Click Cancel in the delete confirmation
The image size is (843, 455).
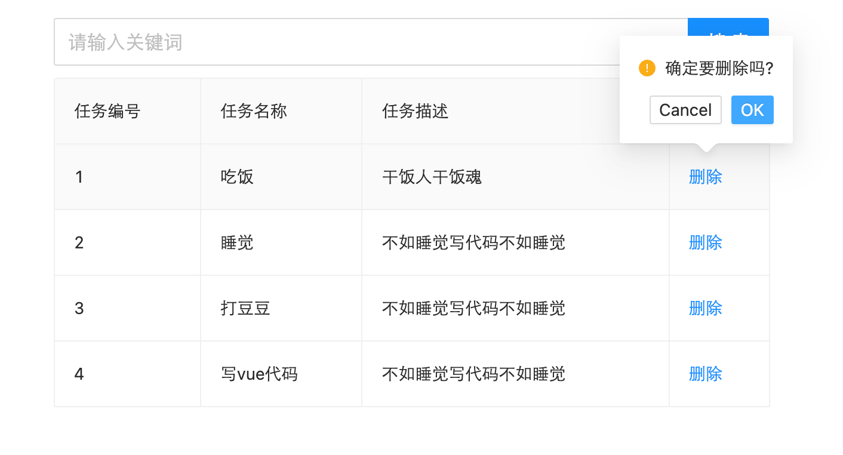[x=685, y=110]
